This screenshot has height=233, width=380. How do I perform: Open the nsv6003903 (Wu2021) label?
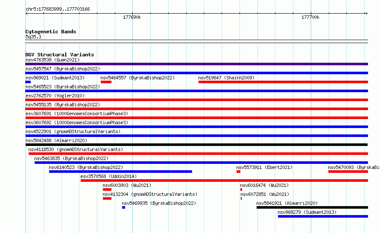pyautogui.click(x=127, y=185)
